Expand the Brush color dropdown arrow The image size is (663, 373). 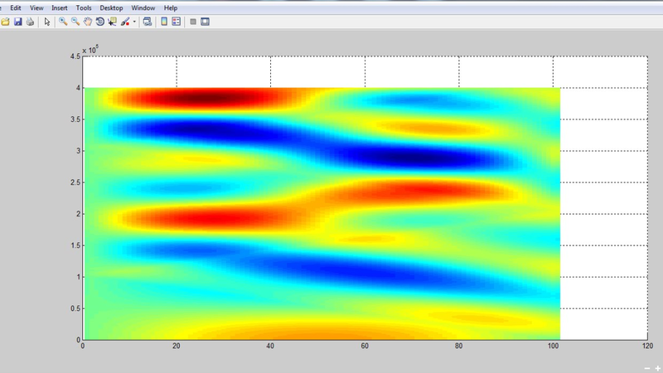coord(133,22)
